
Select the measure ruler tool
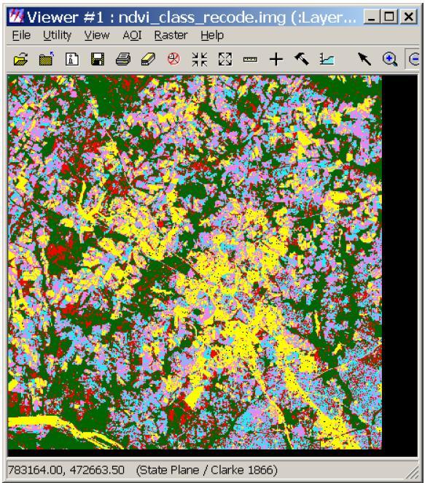[251, 59]
